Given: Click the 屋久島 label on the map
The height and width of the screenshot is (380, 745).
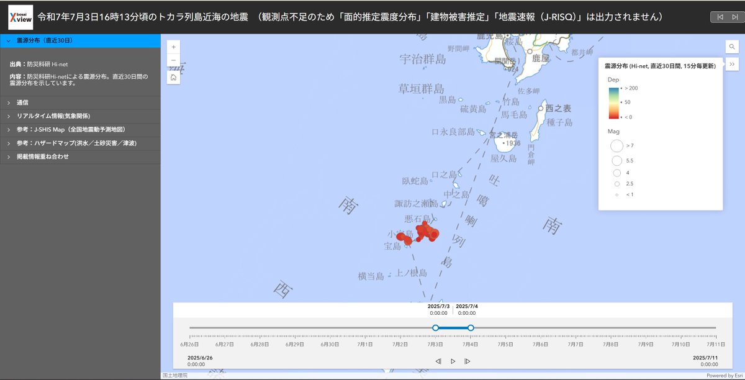Looking at the screenshot, I should click(x=503, y=158).
